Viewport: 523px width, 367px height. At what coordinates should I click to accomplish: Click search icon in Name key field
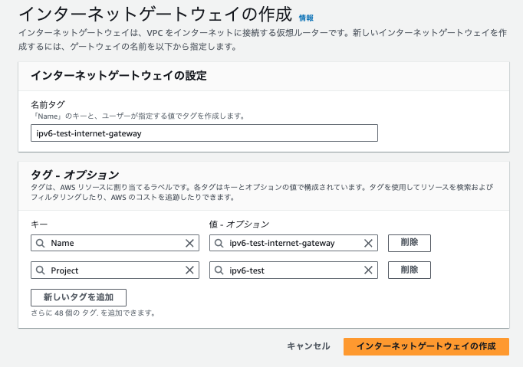41,244
